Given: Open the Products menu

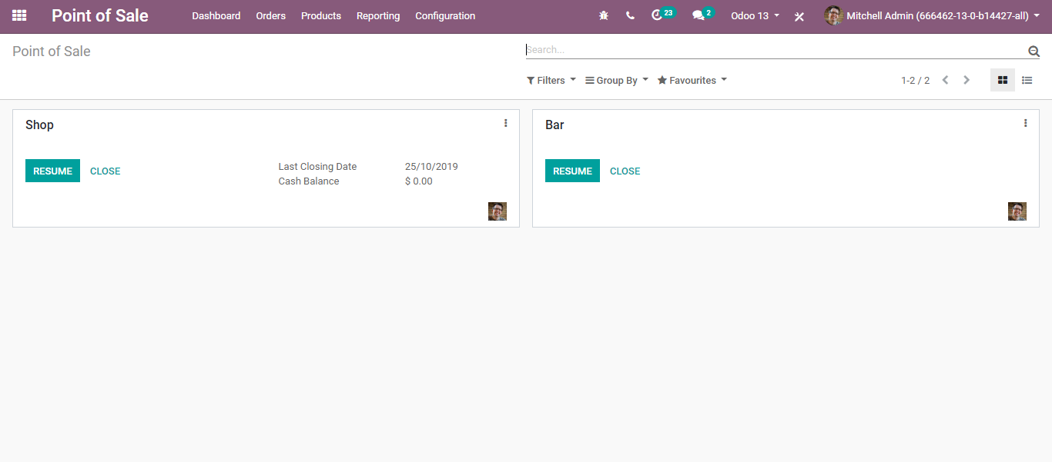Looking at the screenshot, I should point(321,15).
